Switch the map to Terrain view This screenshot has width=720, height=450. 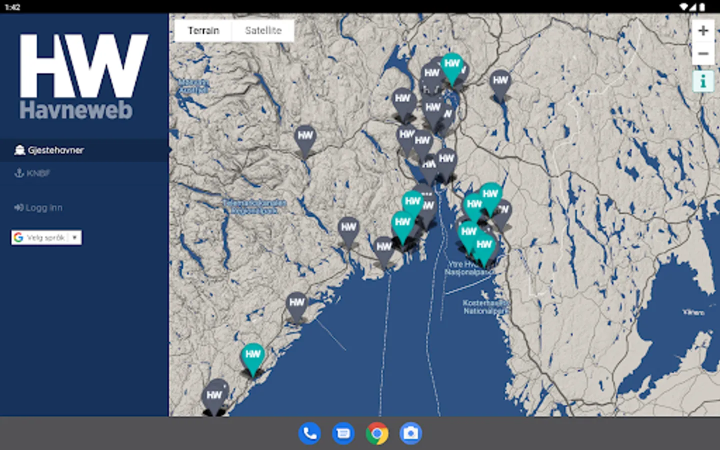tap(203, 30)
